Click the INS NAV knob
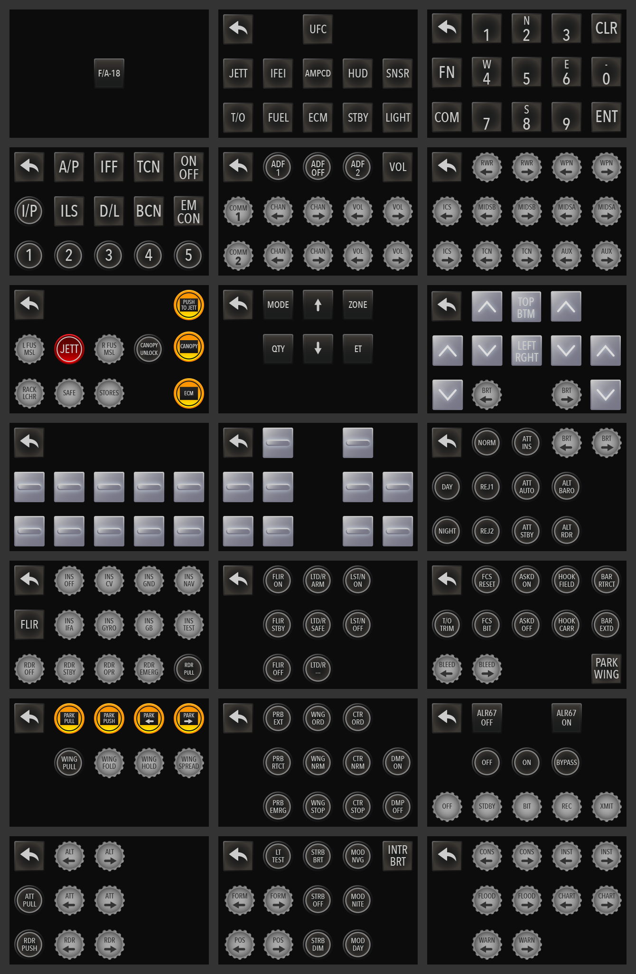This screenshot has width=636, height=974. click(188, 581)
